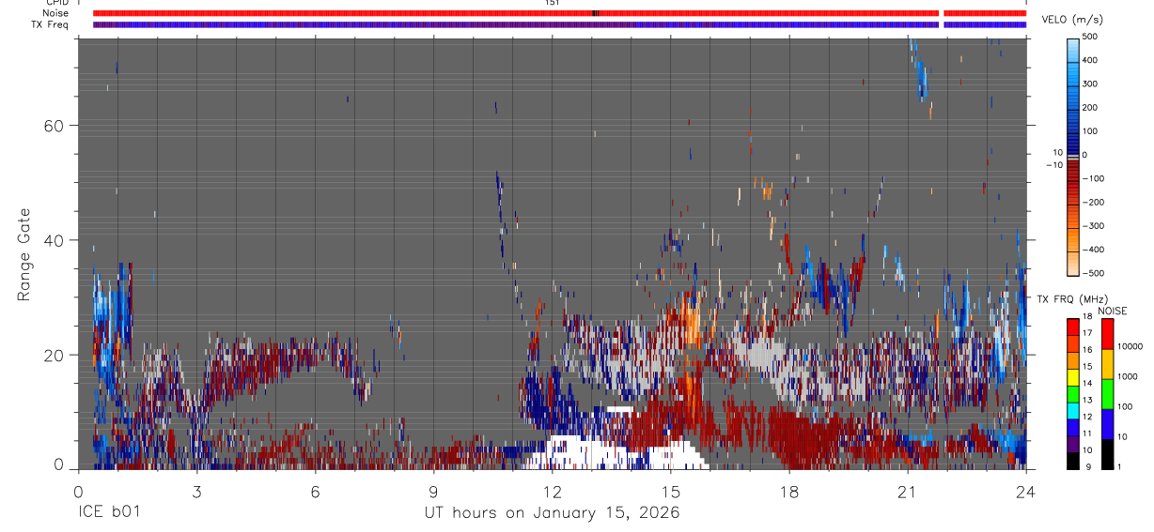Click the '1000' label on the NOISE scale
This screenshot has height=532, width=1154.
(x=1127, y=376)
